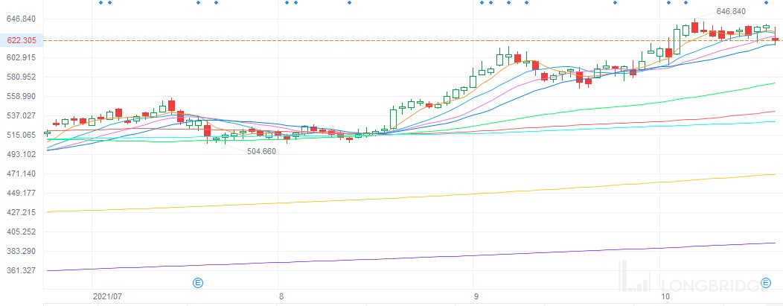The height and width of the screenshot is (306, 783).
Task: Click the last red candlestick at right edge
Action: pyautogui.click(x=775, y=39)
